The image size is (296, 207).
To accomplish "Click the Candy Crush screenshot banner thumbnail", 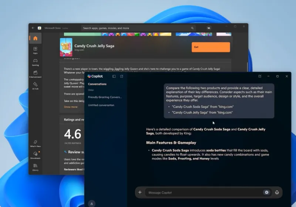I will (x=118, y=34).
